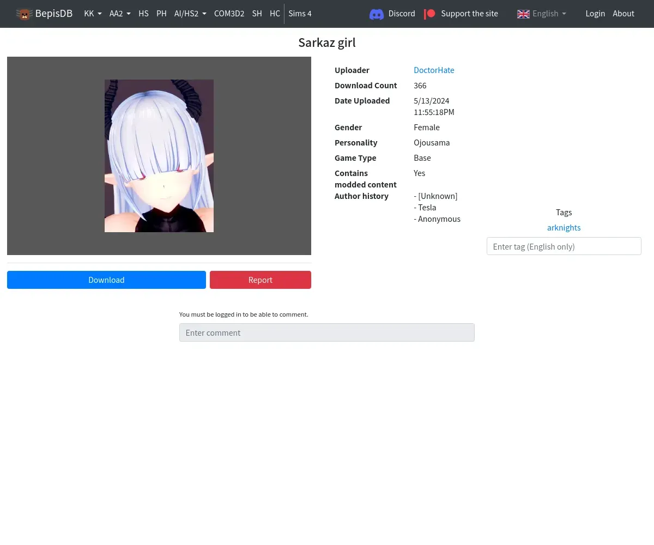Click the blue Download button
This screenshot has height=545, width=654.
[x=106, y=280]
